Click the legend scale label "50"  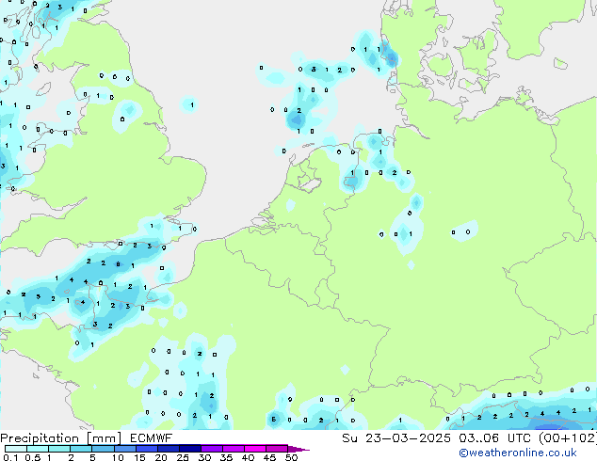point(291,457)
